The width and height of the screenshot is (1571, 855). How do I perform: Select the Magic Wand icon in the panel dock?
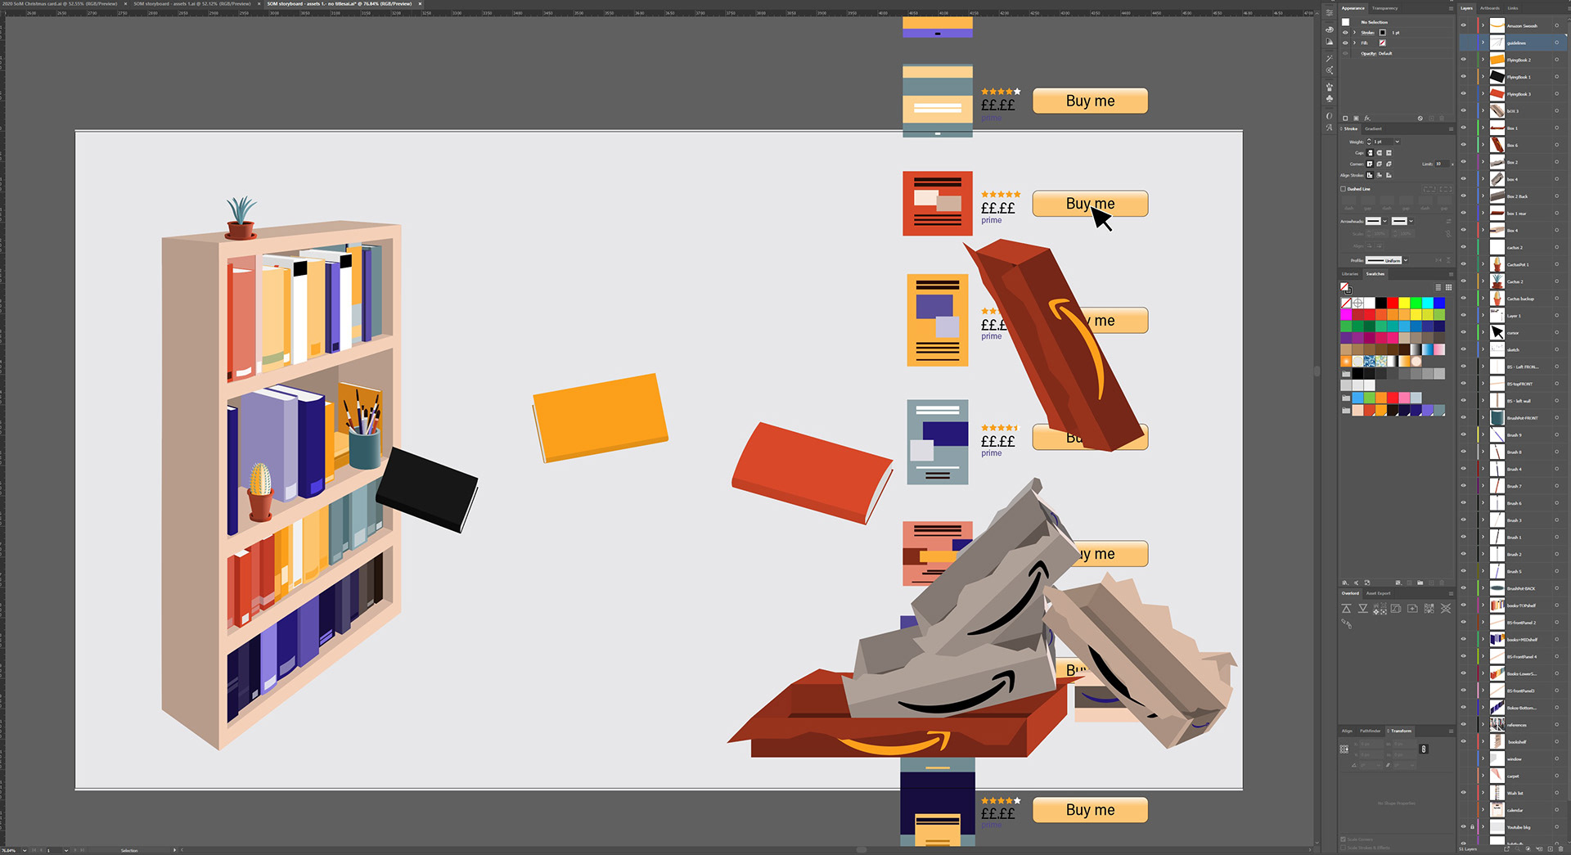[x=1329, y=59]
